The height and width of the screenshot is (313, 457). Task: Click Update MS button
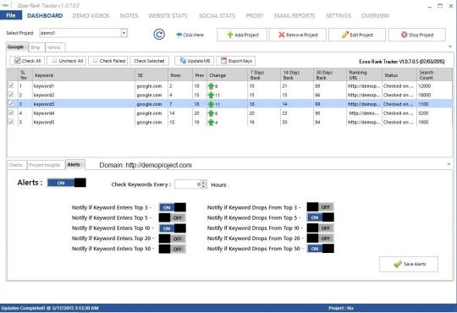pos(195,61)
